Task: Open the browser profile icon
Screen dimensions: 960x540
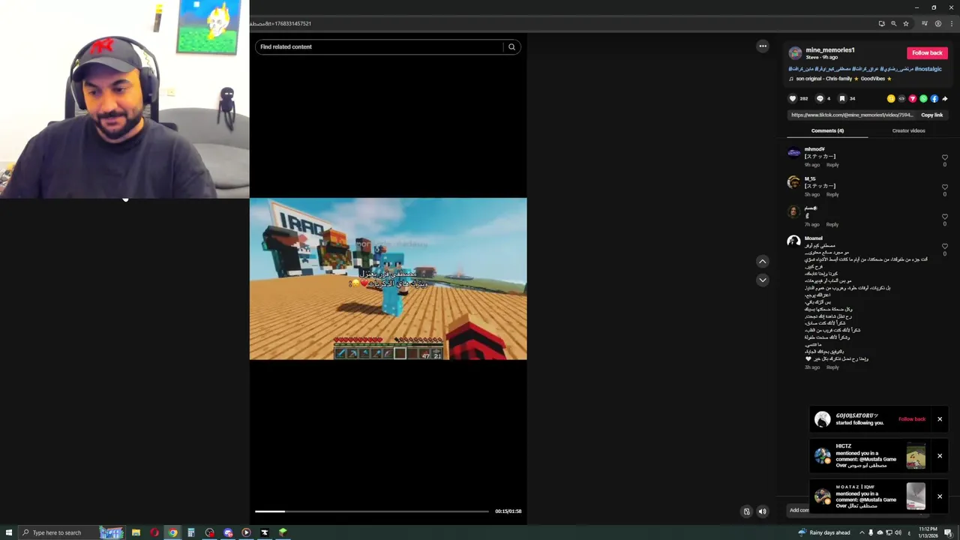Action: click(x=937, y=23)
